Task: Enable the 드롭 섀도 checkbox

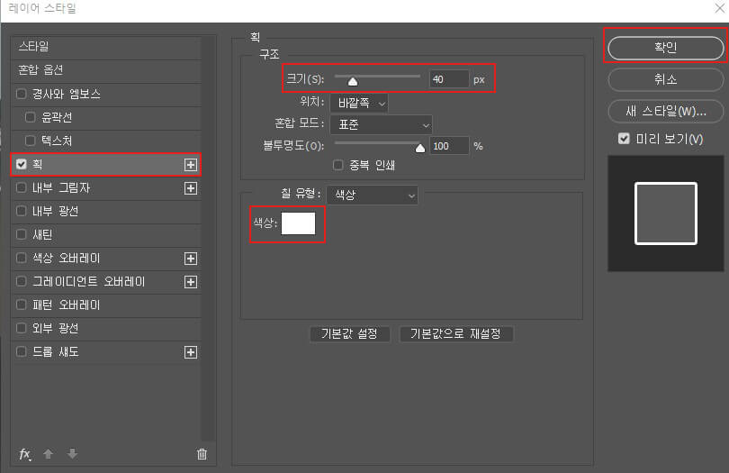Action: point(21,351)
